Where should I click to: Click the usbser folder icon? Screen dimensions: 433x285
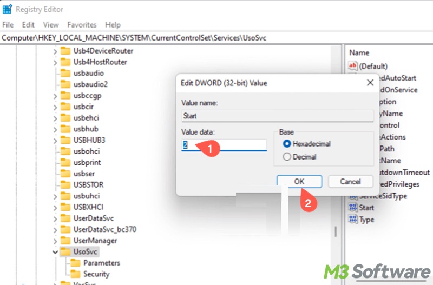point(65,174)
